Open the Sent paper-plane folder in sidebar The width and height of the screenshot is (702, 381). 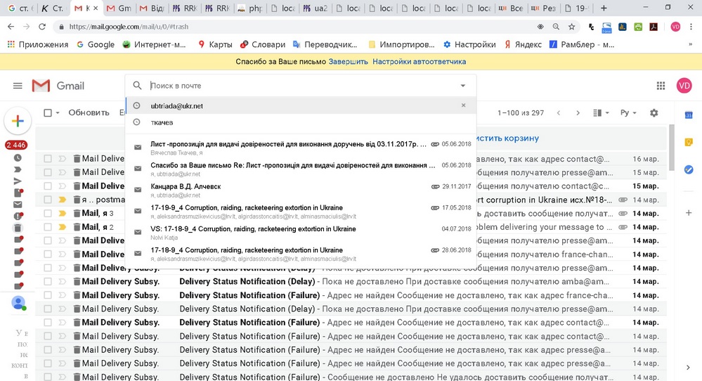18,181
